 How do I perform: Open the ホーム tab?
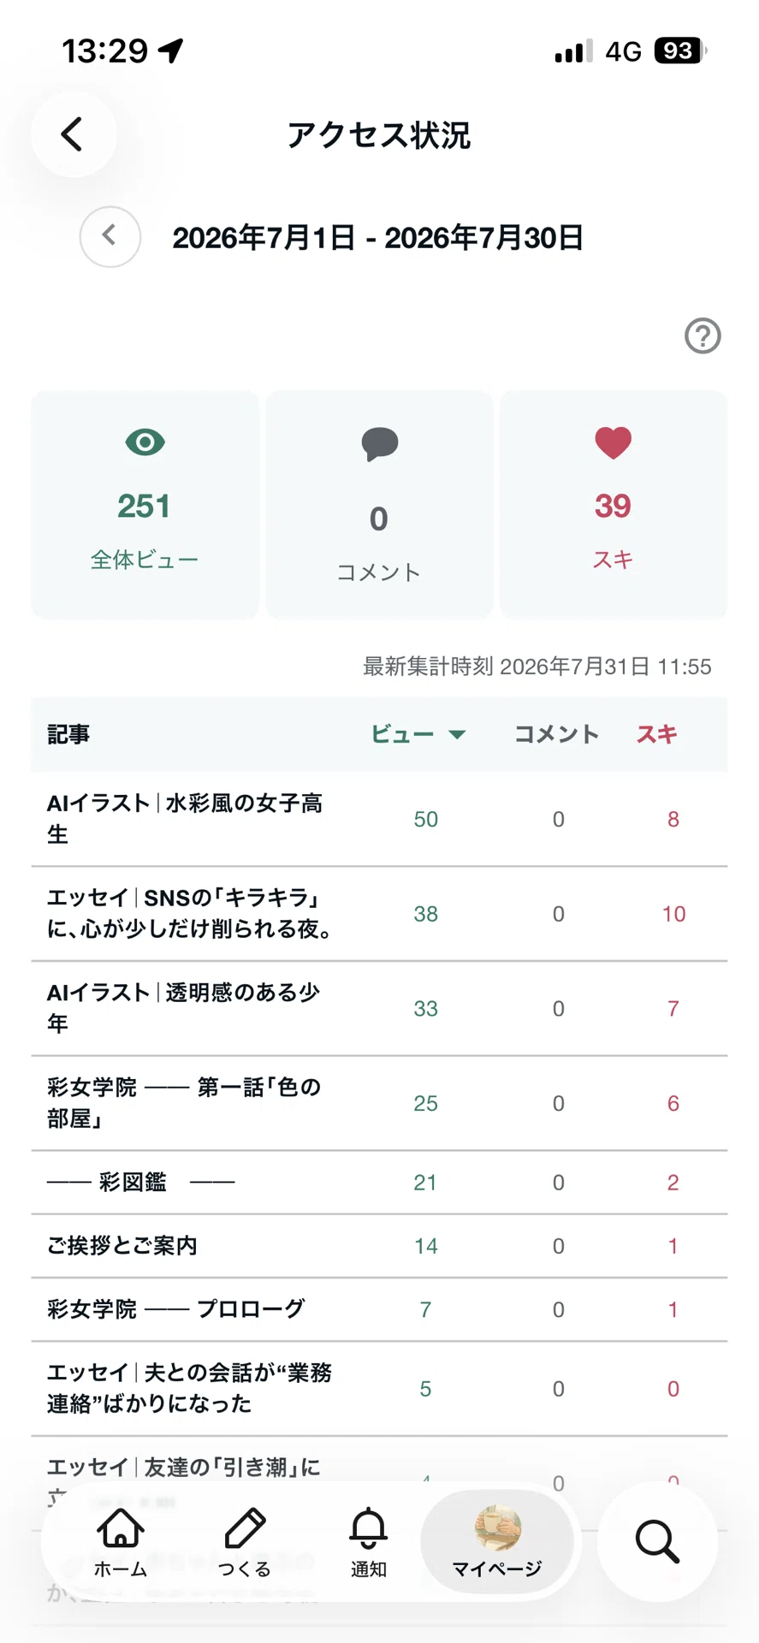pos(121,1542)
